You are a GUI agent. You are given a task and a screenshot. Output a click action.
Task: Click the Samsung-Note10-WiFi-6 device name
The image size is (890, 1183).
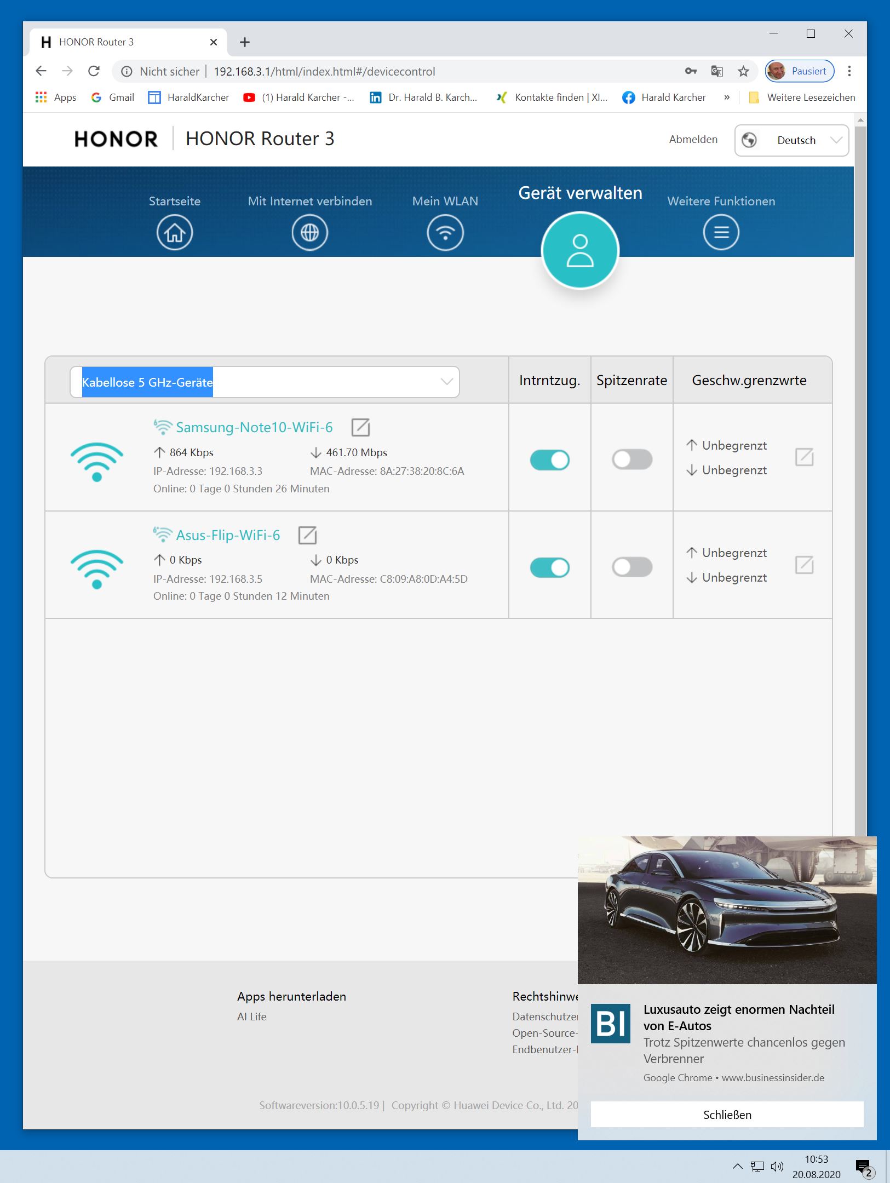coord(254,427)
